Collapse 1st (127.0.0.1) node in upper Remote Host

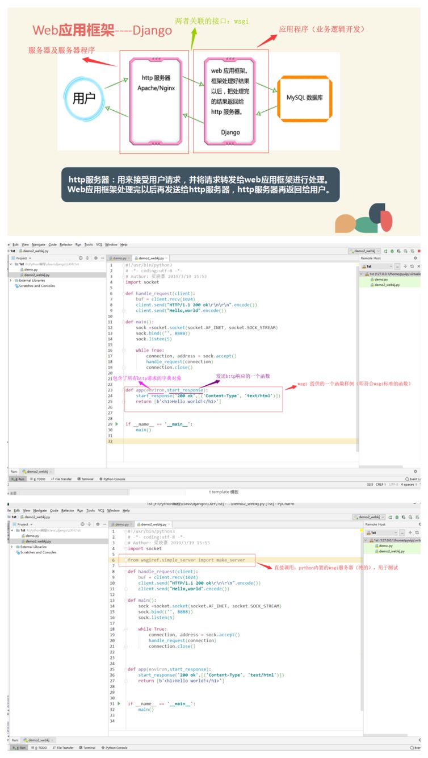362,273
